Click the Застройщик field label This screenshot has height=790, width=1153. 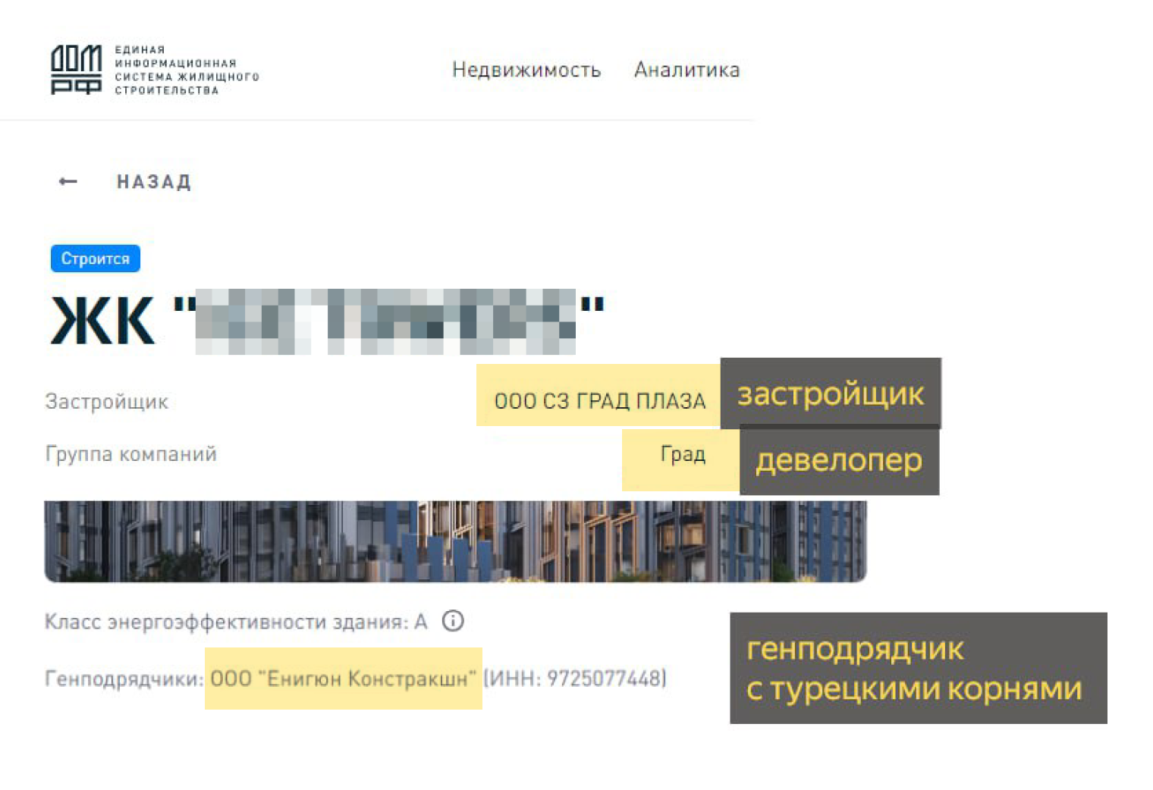click(107, 401)
